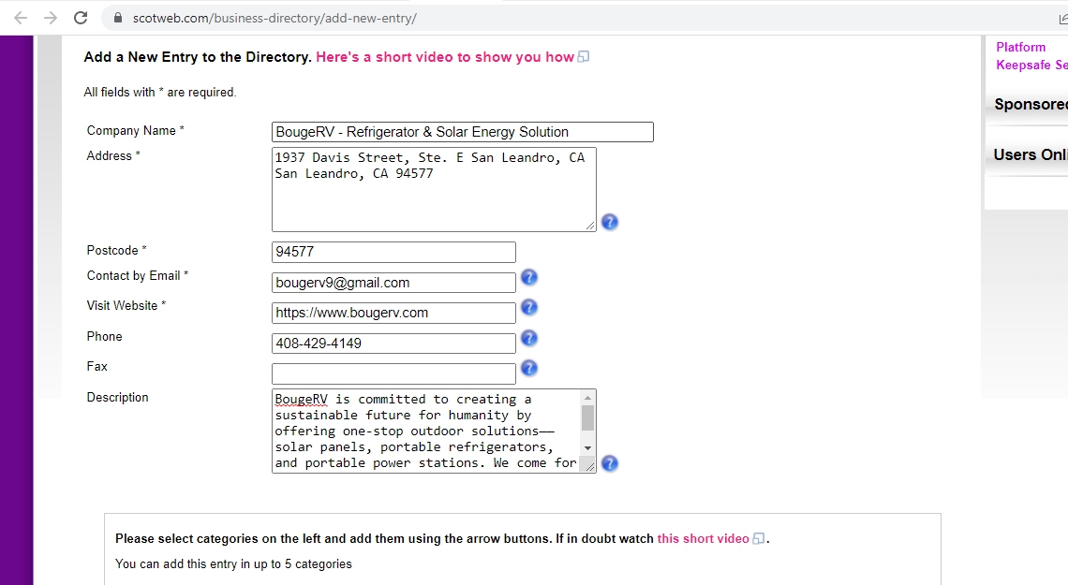Focus the Postcode field
Screen dimensions: 1068x585
click(x=393, y=252)
